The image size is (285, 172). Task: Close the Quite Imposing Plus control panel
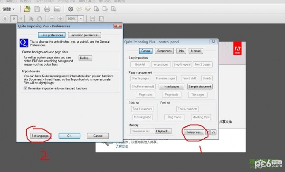point(214,42)
